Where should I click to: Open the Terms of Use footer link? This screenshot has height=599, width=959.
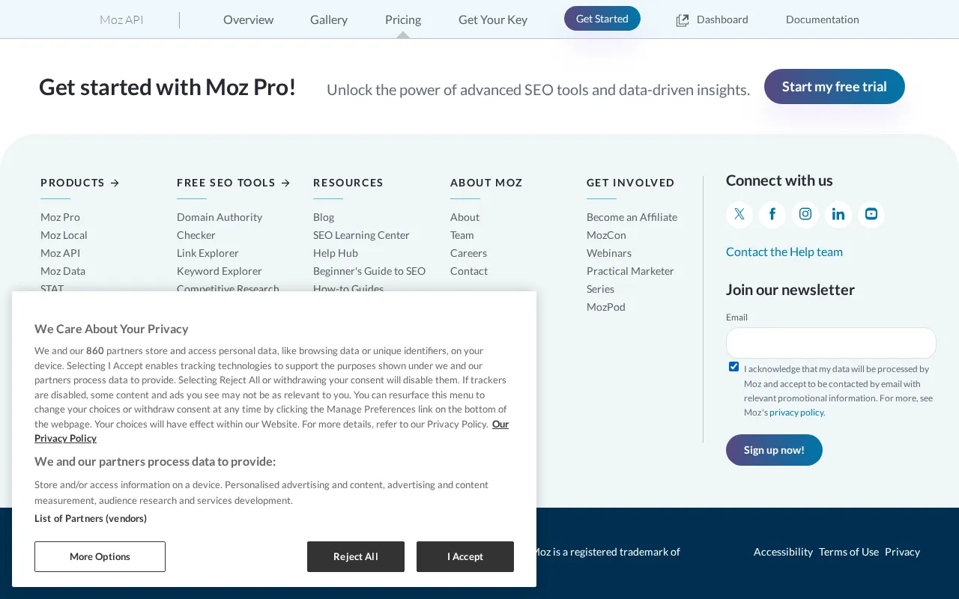tap(849, 552)
